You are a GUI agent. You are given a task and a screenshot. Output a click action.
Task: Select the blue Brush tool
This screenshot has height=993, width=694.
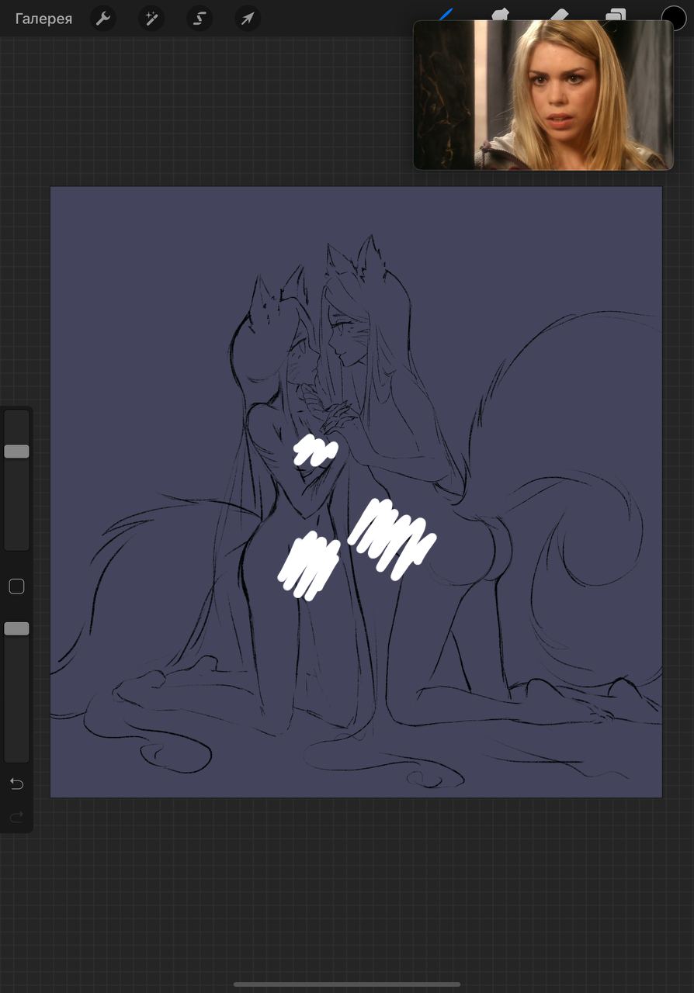(x=447, y=14)
